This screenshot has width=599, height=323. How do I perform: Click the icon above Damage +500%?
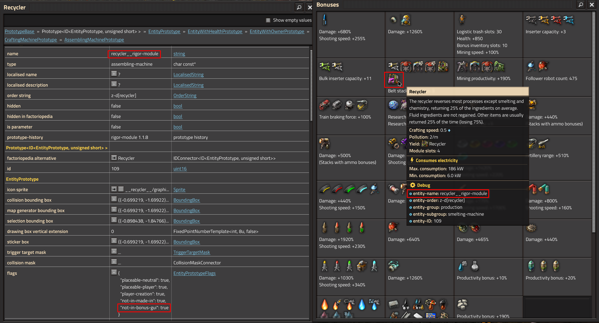pos(325,144)
